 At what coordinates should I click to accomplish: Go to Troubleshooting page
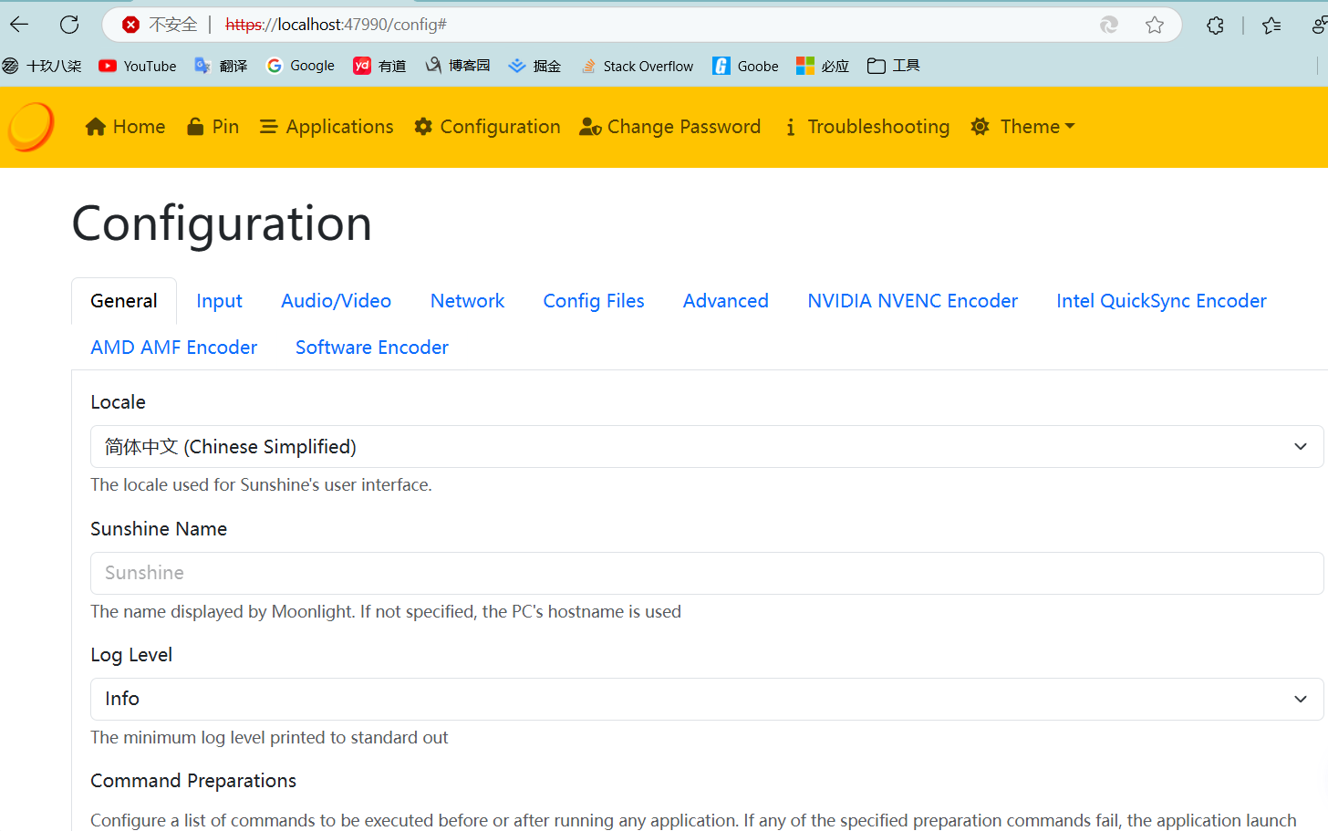[866, 127]
